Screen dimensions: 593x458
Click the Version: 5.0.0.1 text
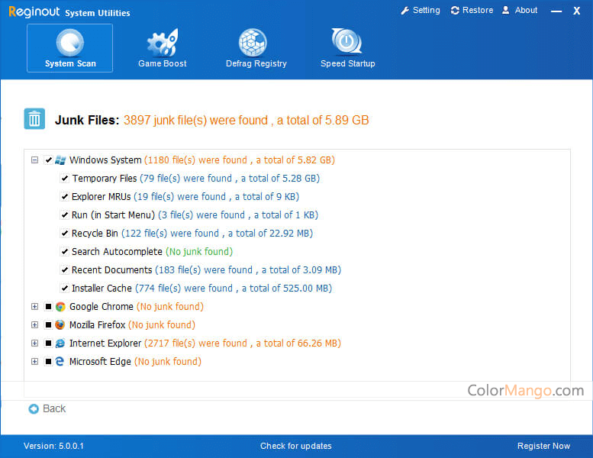coord(53,447)
